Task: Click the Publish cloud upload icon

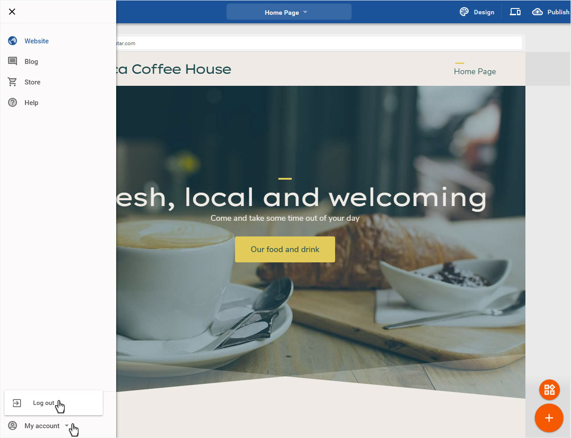Action: click(537, 12)
